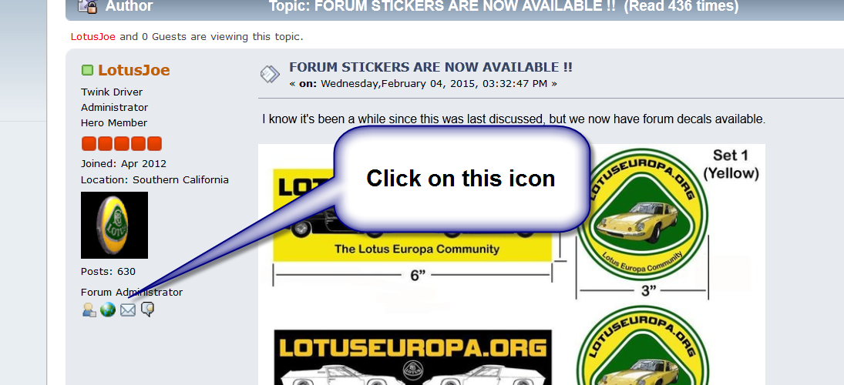Click the black LOTUSEUROPA.ORG banner sticker image
The width and height of the screenshot is (844, 385).
[x=413, y=357]
